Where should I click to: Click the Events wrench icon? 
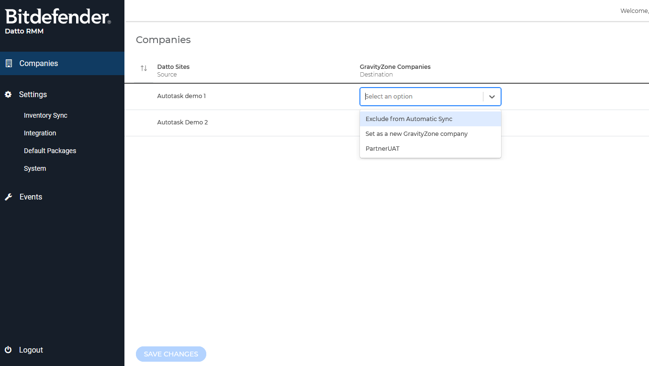(8, 197)
